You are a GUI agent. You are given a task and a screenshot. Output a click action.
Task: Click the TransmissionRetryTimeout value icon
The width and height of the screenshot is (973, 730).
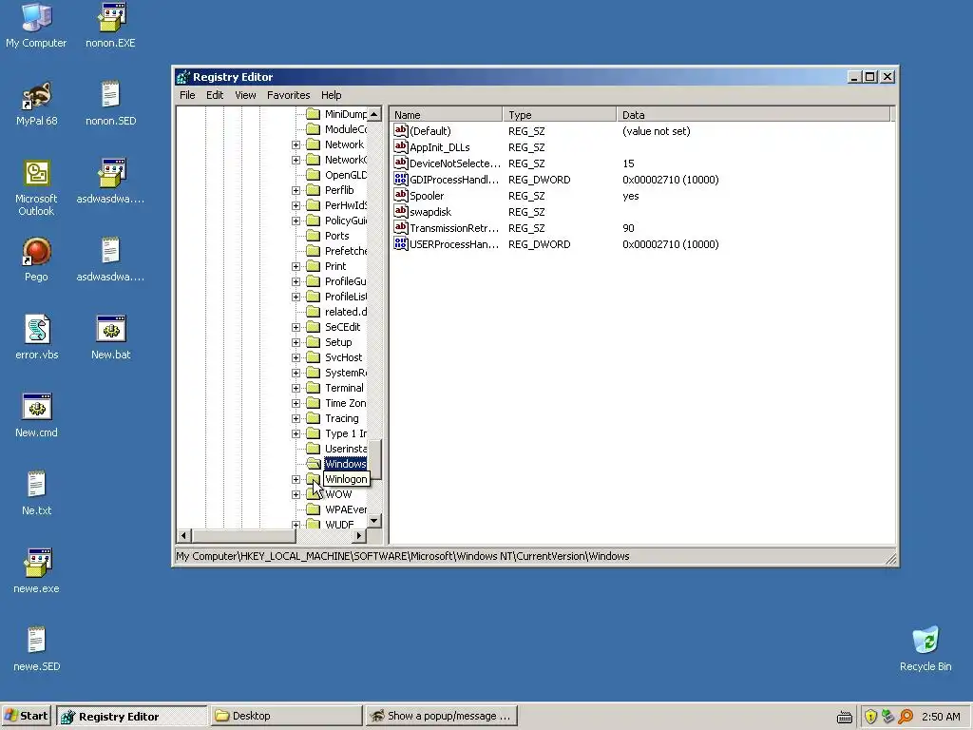[x=401, y=228]
